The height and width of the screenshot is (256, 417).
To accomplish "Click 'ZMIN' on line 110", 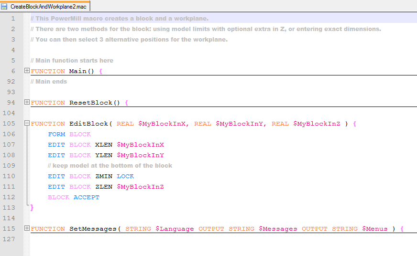I will coord(104,176).
